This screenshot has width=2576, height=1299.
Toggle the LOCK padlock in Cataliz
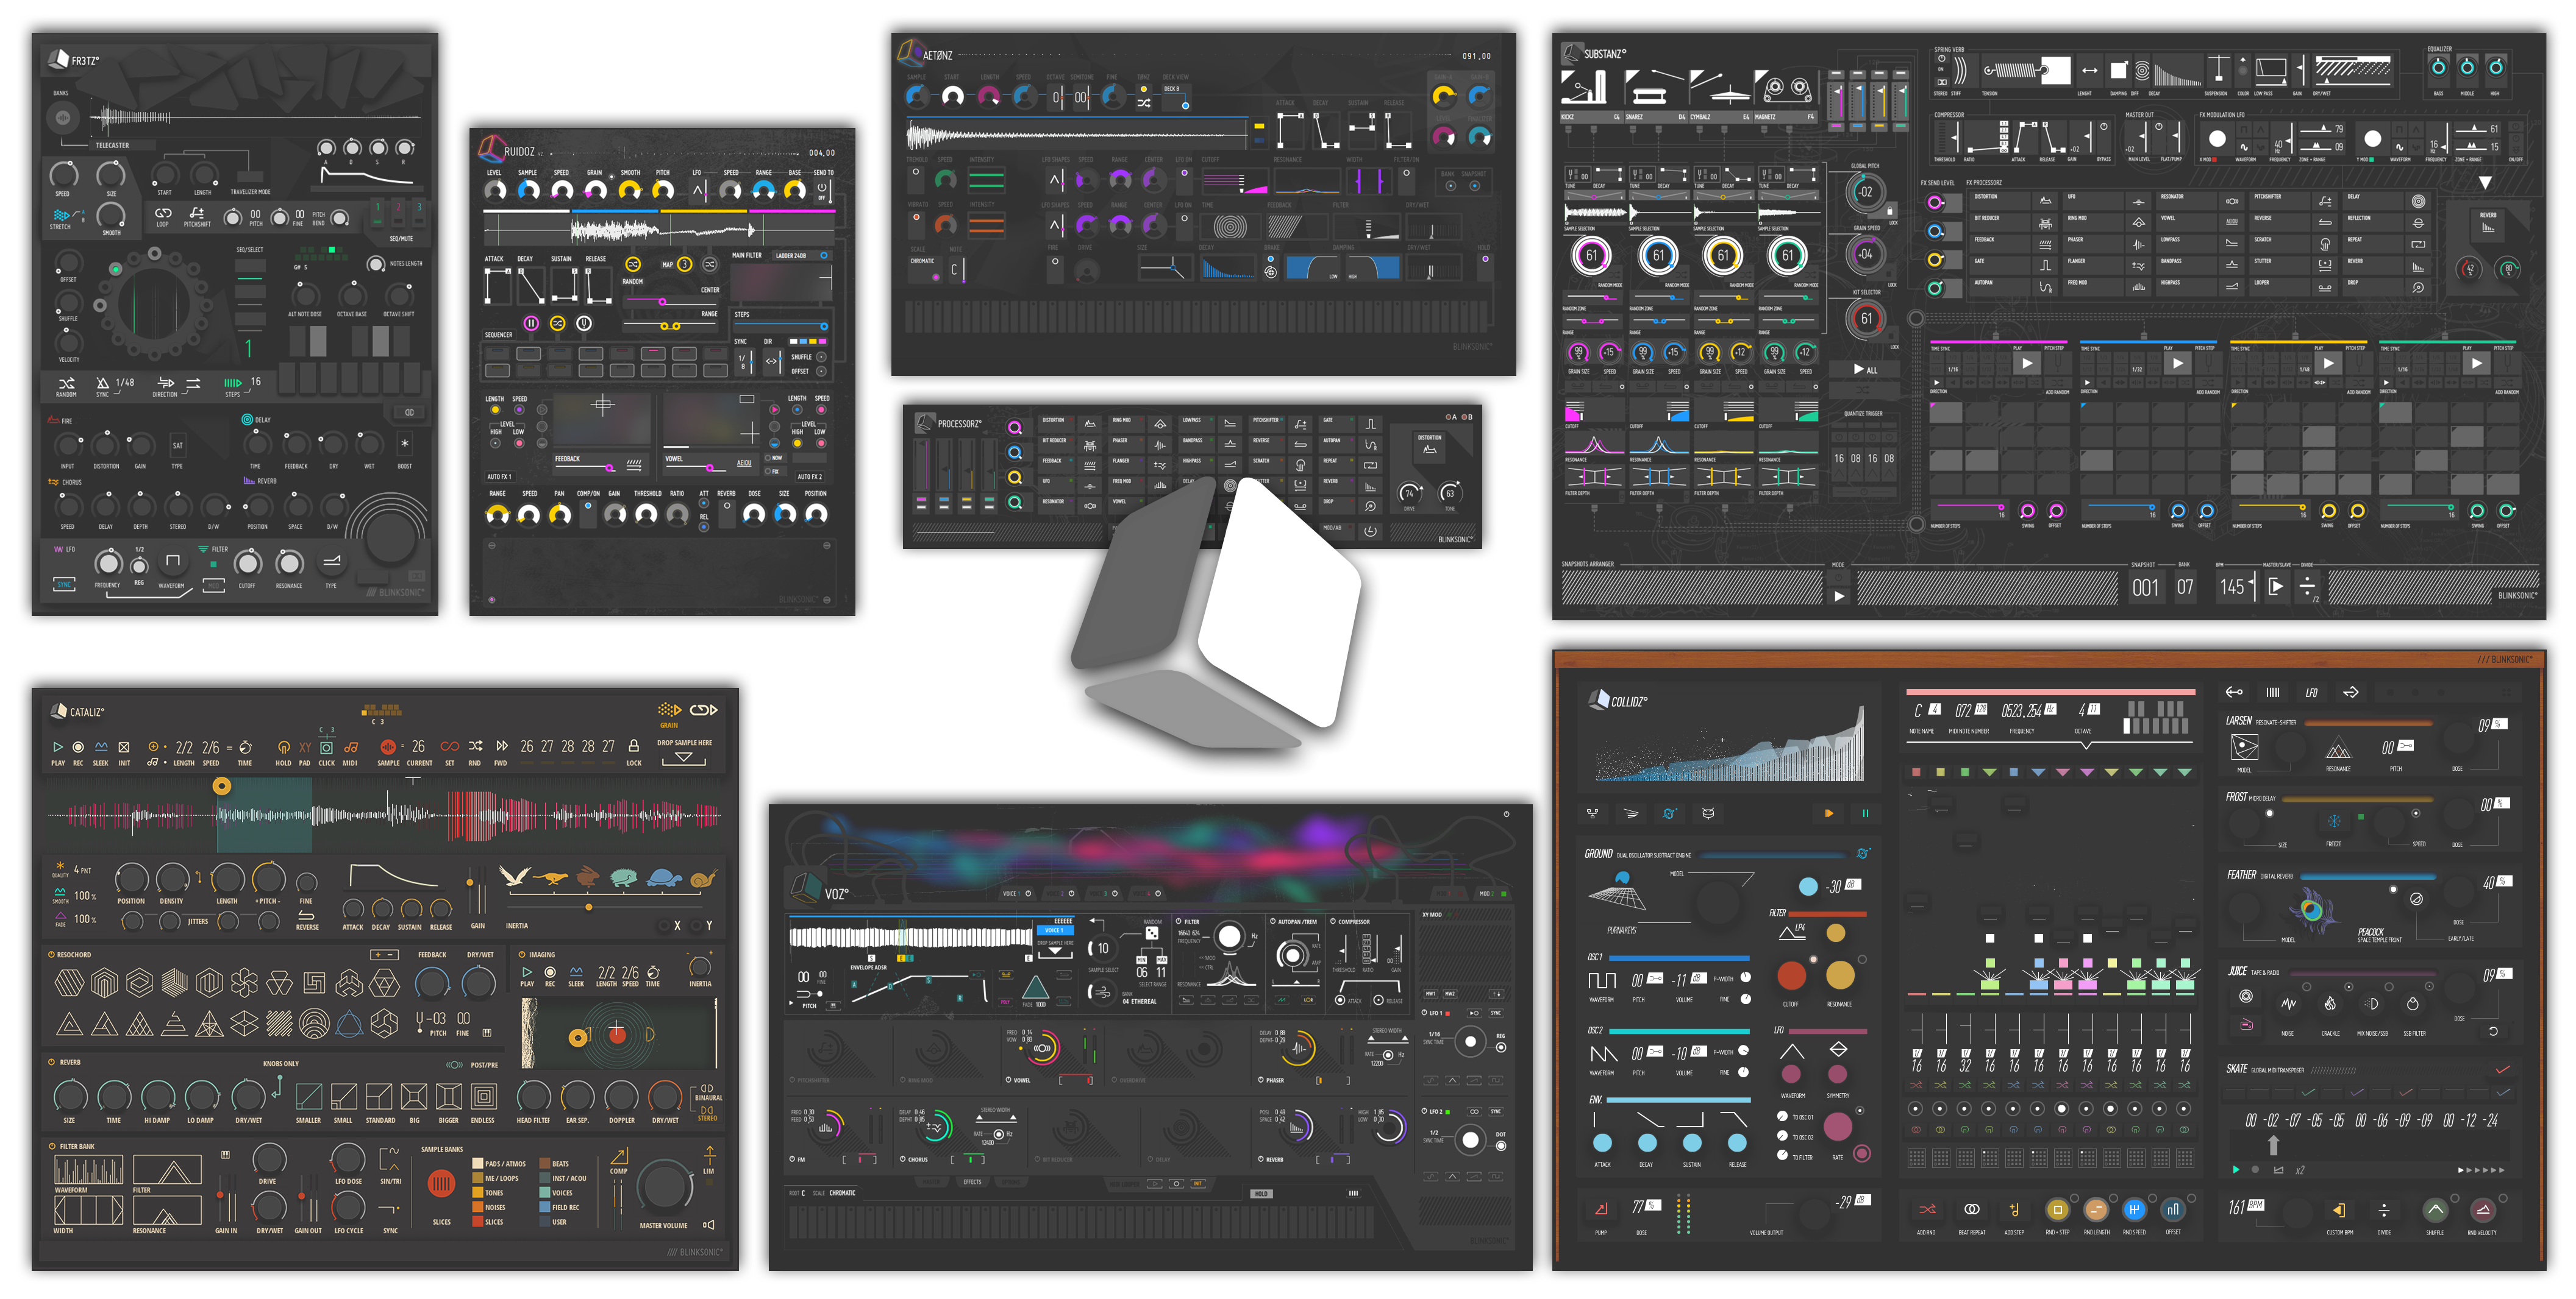click(x=633, y=745)
